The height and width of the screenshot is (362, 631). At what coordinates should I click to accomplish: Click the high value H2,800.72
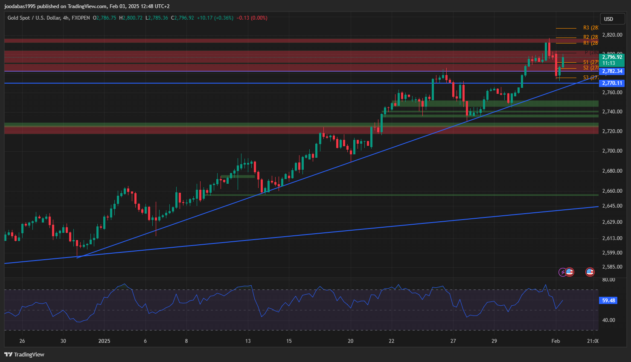tap(131, 18)
